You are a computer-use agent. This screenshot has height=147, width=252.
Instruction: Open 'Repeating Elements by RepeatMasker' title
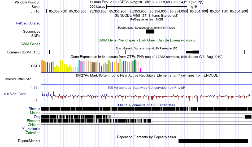[146, 137]
